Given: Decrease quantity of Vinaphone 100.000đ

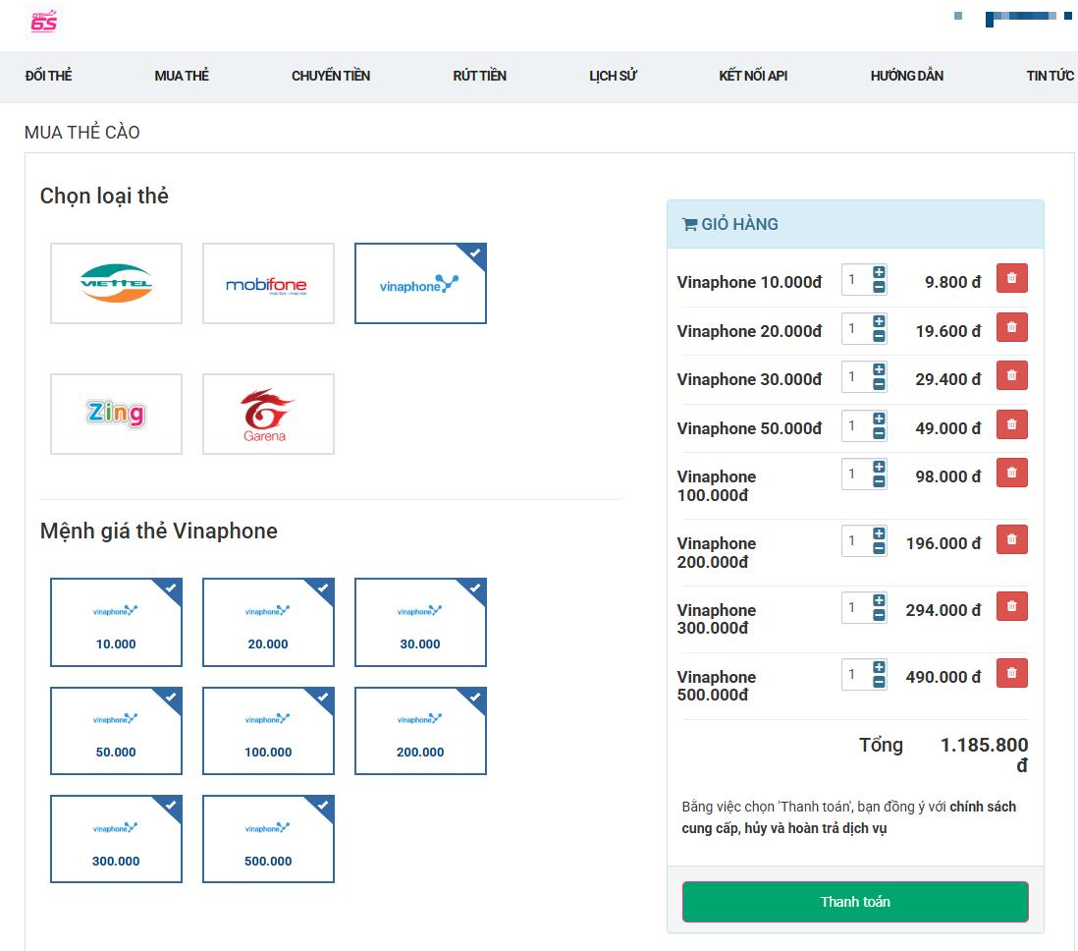Looking at the screenshot, I should (x=879, y=481).
